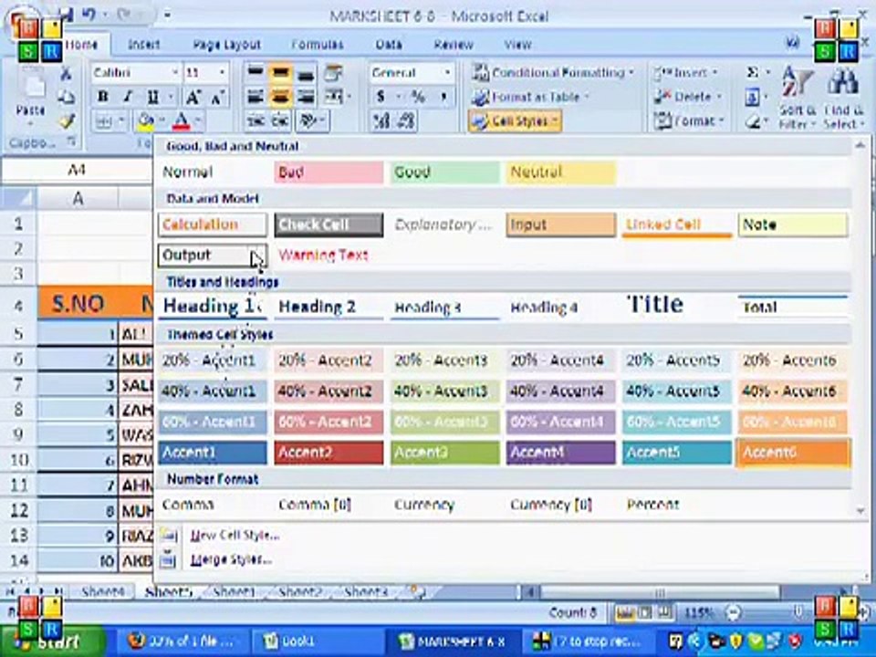Open the Format cells dropdown
This screenshot has height=657, width=876.
(x=690, y=120)
